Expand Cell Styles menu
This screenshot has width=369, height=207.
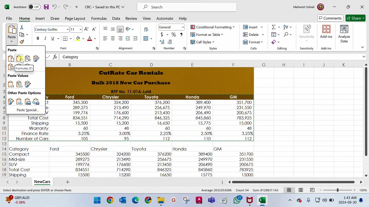(x=202, y=42)
